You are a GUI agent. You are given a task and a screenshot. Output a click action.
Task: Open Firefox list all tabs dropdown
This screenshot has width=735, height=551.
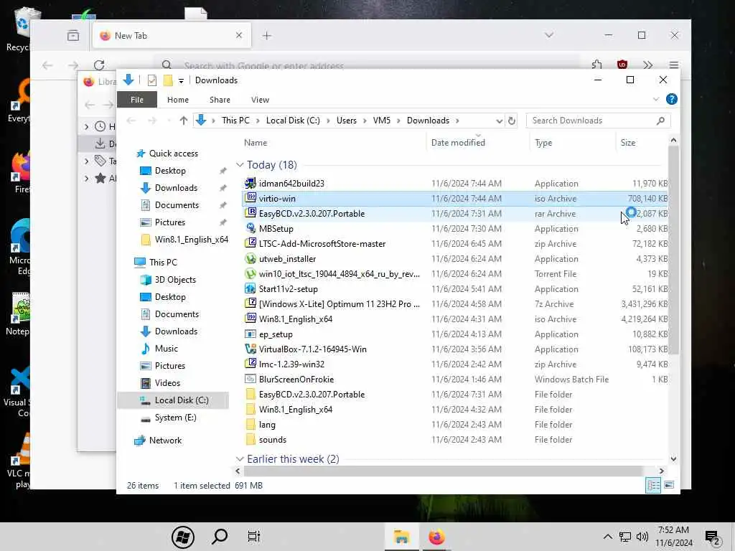[x=549, y=35]
